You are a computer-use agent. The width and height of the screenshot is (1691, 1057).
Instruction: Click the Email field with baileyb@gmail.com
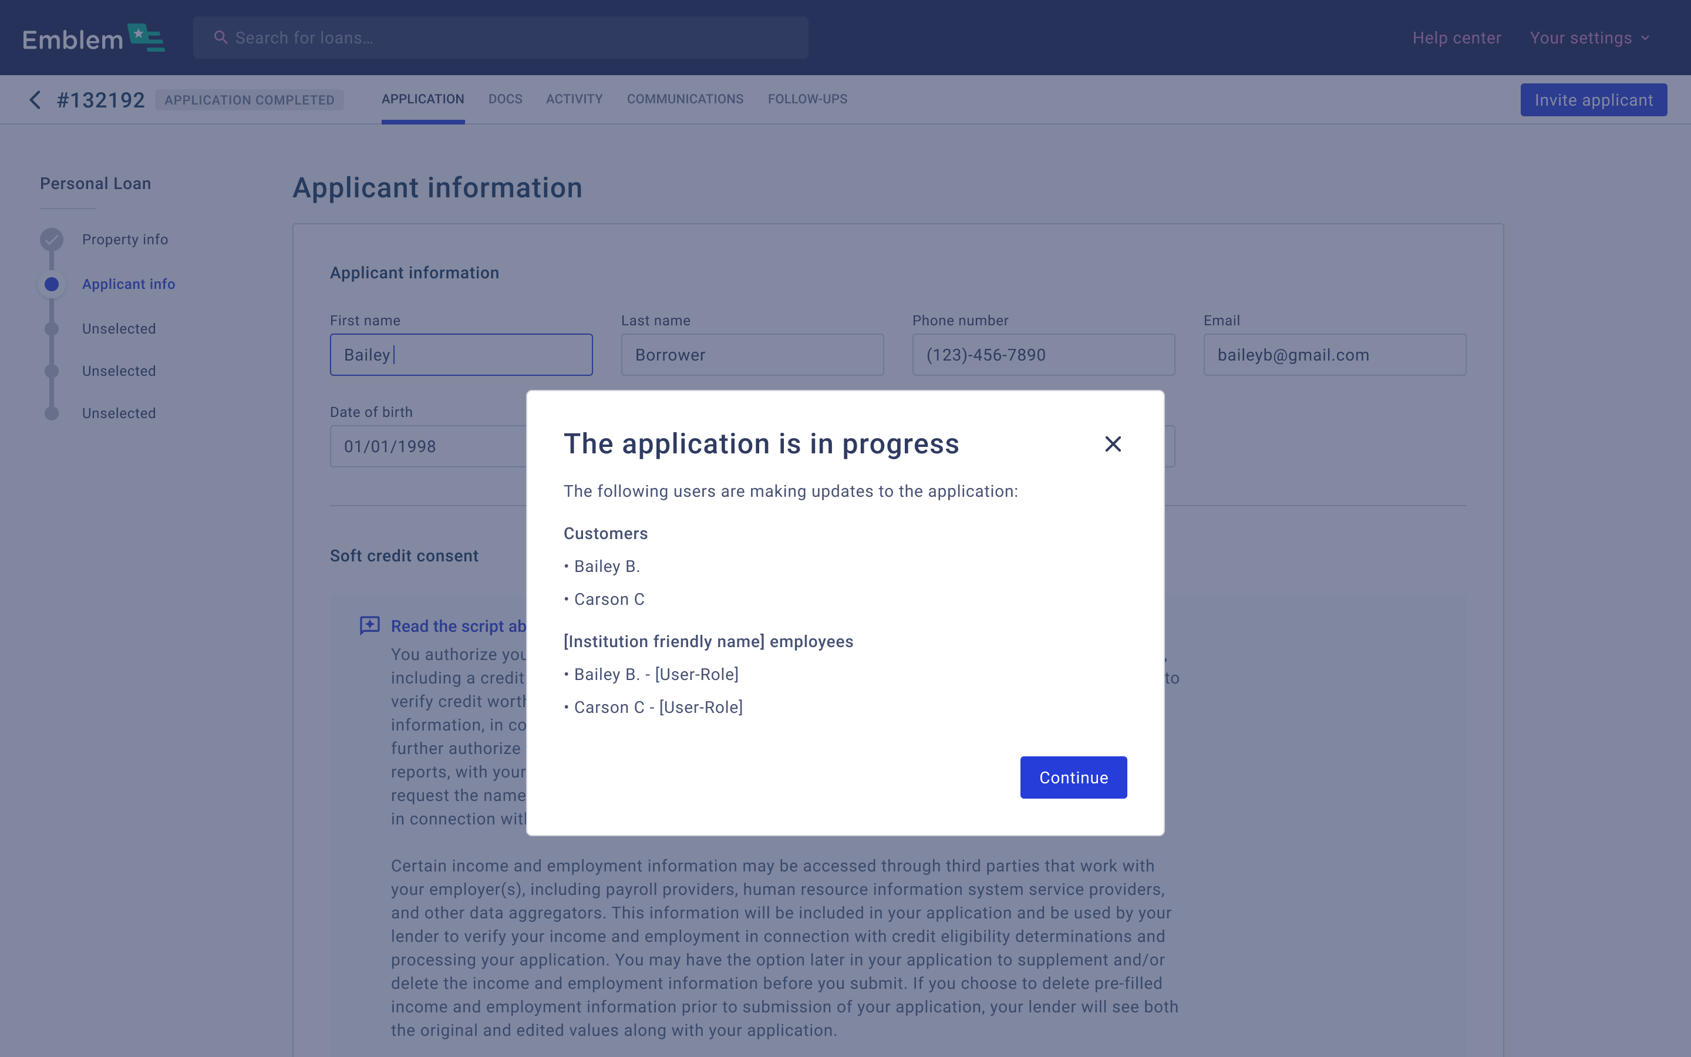pos(1334,355)
